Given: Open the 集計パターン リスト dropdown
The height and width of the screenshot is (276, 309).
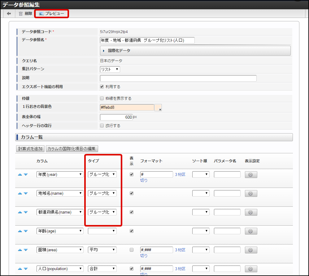Looking at the screenshot, I should click(x=110, y=70).
